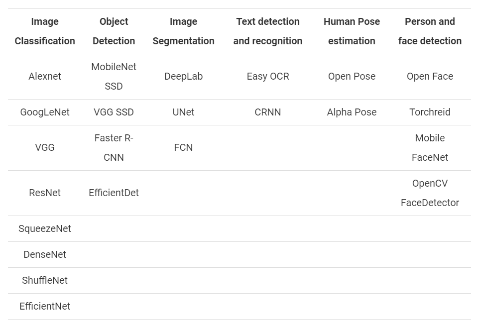The image size is (479, 329).
Task: Click the Alpha Pose entry
Action: coord(352,112)
